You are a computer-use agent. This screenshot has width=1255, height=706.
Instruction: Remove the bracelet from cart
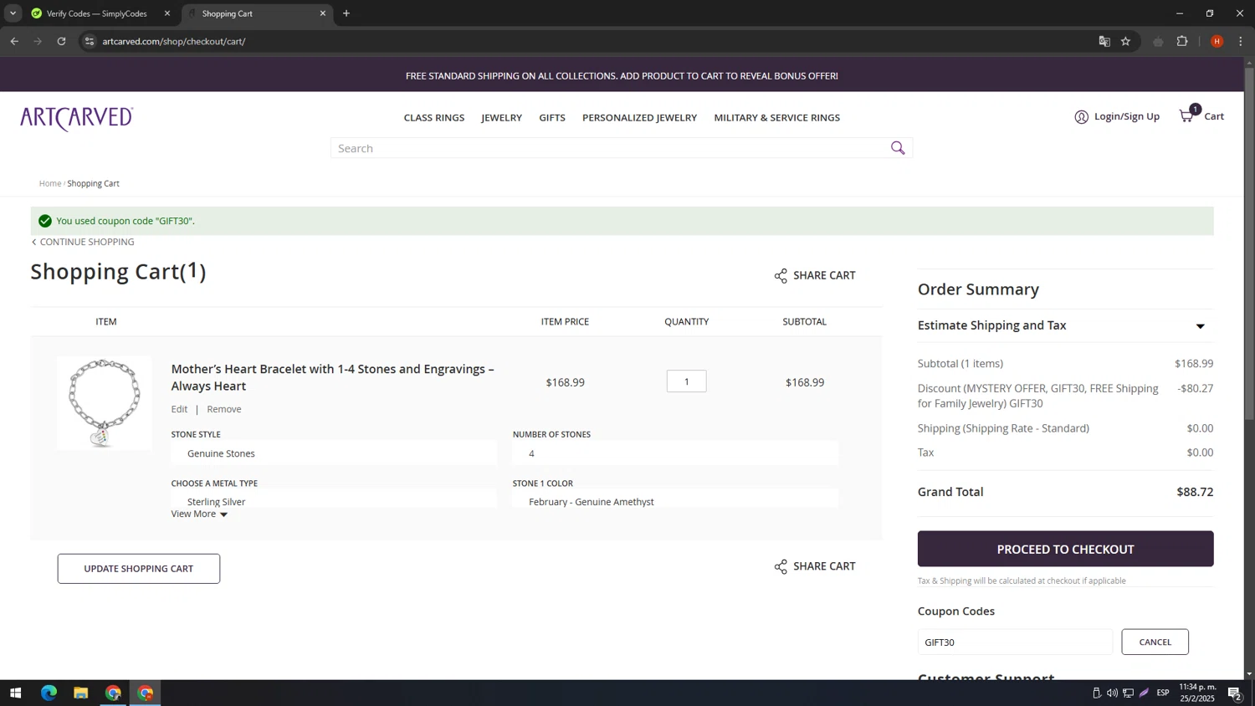click(224, 409)
